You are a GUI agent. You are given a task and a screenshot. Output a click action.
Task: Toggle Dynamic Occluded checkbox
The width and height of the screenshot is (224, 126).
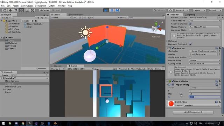(x=190, y=44)
